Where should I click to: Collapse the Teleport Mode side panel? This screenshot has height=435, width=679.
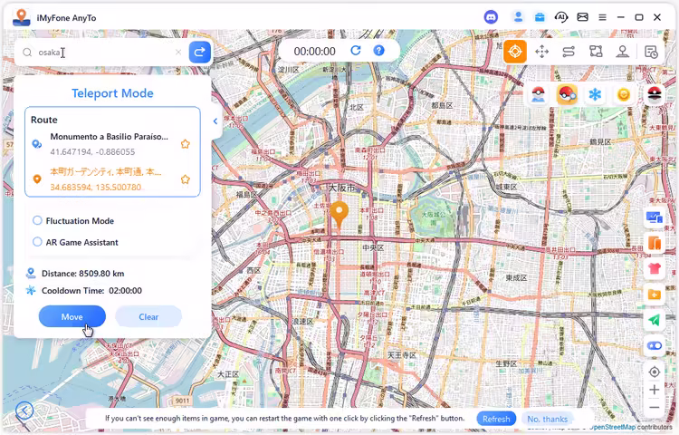[215, 121]
